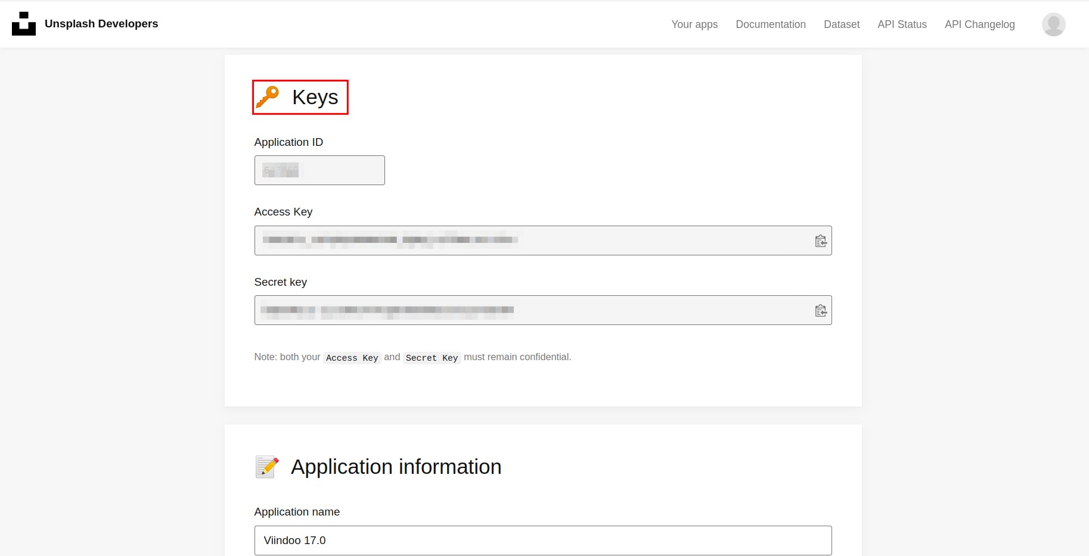Viewport: 1089px width, 556px height.
Task: Click inside the Secret key field
Action: 530,310
